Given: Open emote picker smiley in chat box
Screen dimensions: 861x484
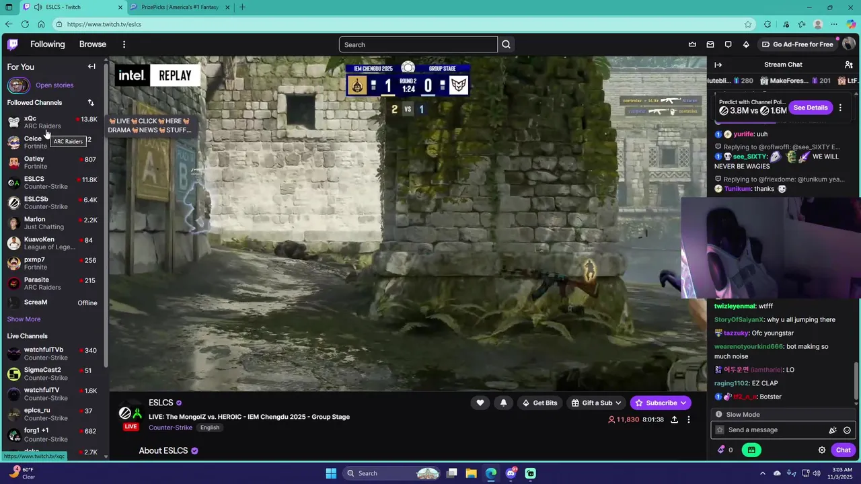Looking at the screenshot, I should 847,430.
